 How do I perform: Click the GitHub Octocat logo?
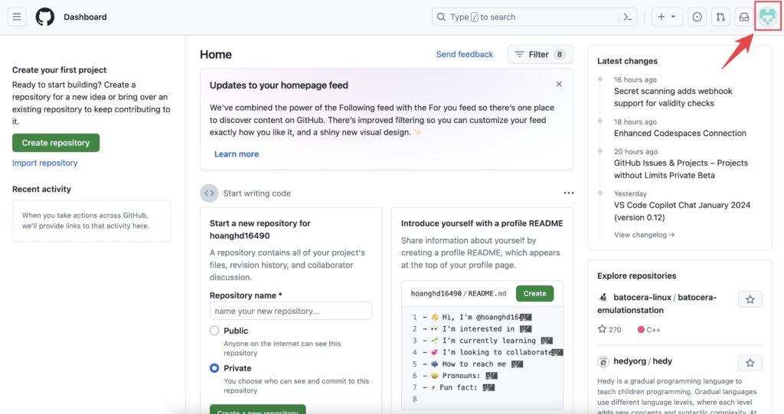pyautogui.click(x=45, y=17)
